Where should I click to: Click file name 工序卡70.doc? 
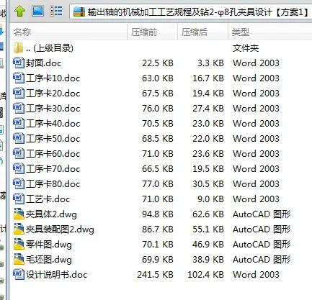[x=53, y=169]
